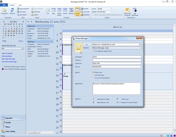The image size is (176, 137).
Task: Click the Company field
Action: point(117,57)
